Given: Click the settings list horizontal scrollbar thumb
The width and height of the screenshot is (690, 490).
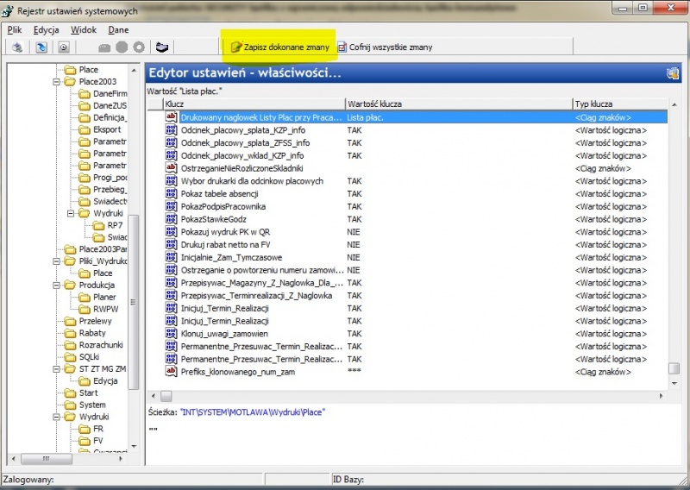Looking at the screenshot, I should [x=166, y=396].
